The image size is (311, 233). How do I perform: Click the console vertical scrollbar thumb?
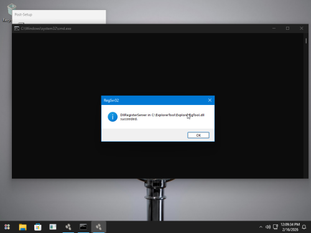coord(306,41)
